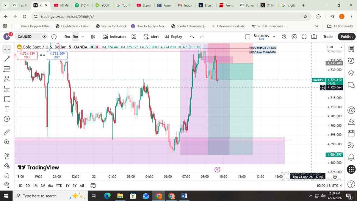Expand the timeframe interval dropdown
This screenshot has height=201, width=357.
click(83, 37)
